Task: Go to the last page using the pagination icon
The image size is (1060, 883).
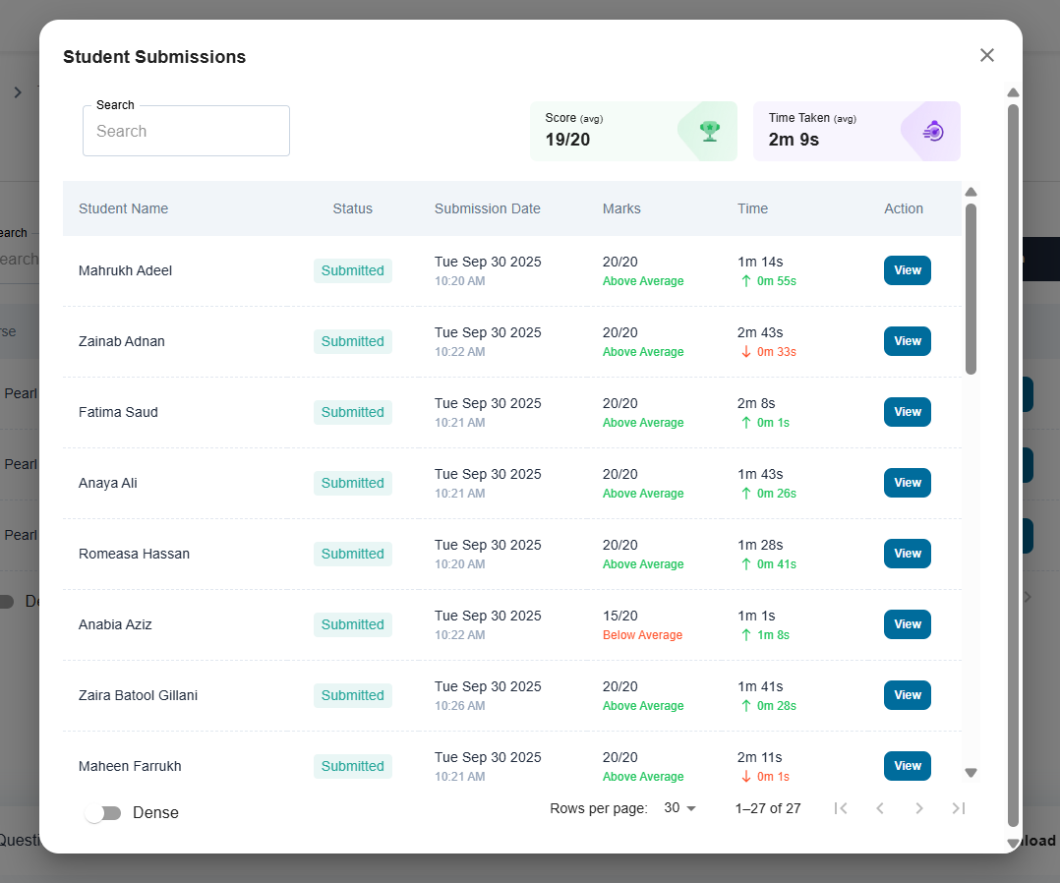Action: click(x=959, y=807)
